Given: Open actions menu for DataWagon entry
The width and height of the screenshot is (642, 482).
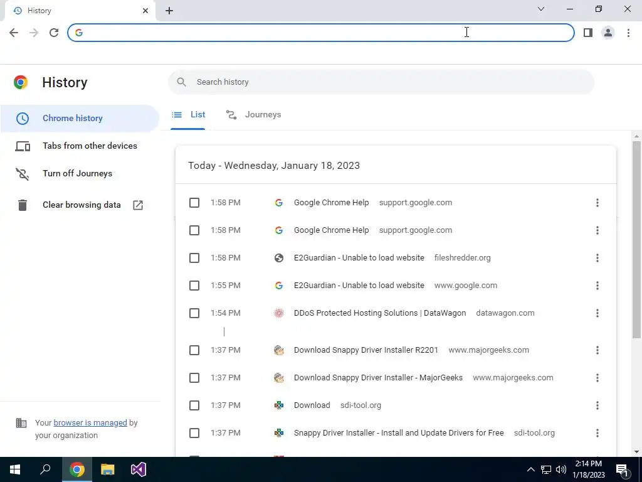Looking at the screenshot, I should [597, 313].
